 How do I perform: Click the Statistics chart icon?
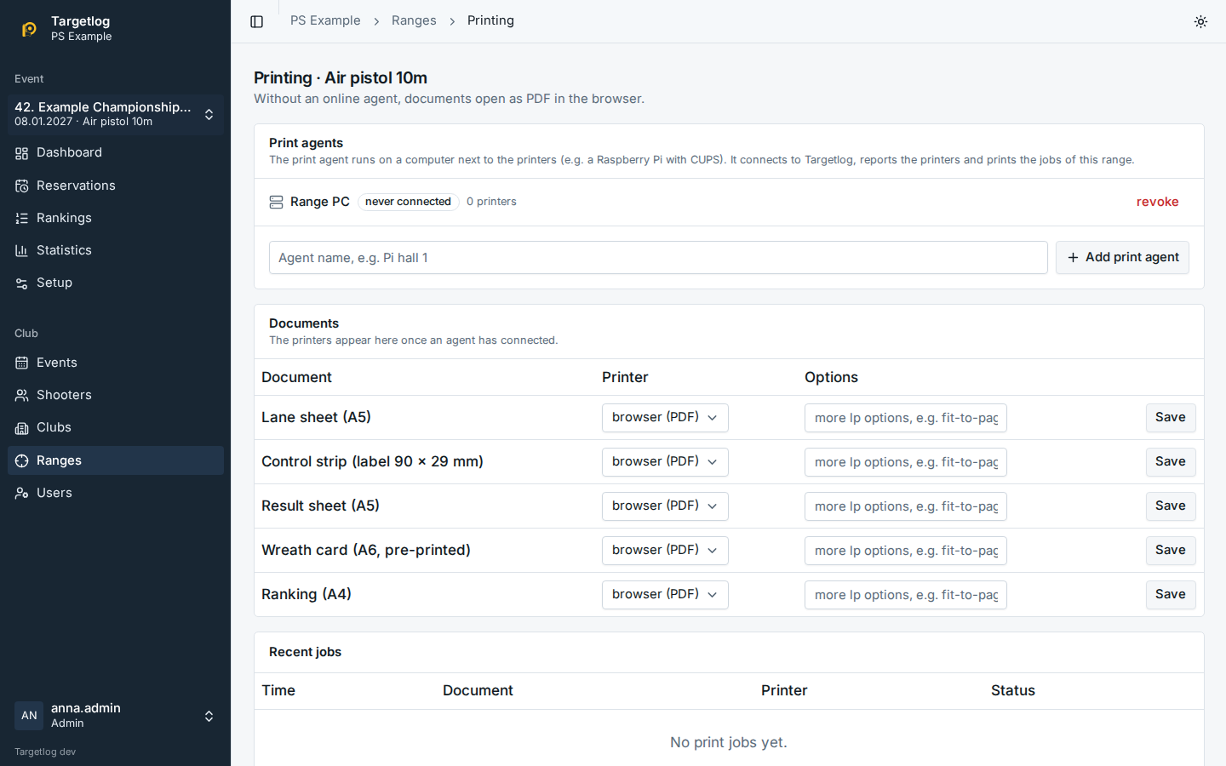pyautogui.click(x=22, y=250)
